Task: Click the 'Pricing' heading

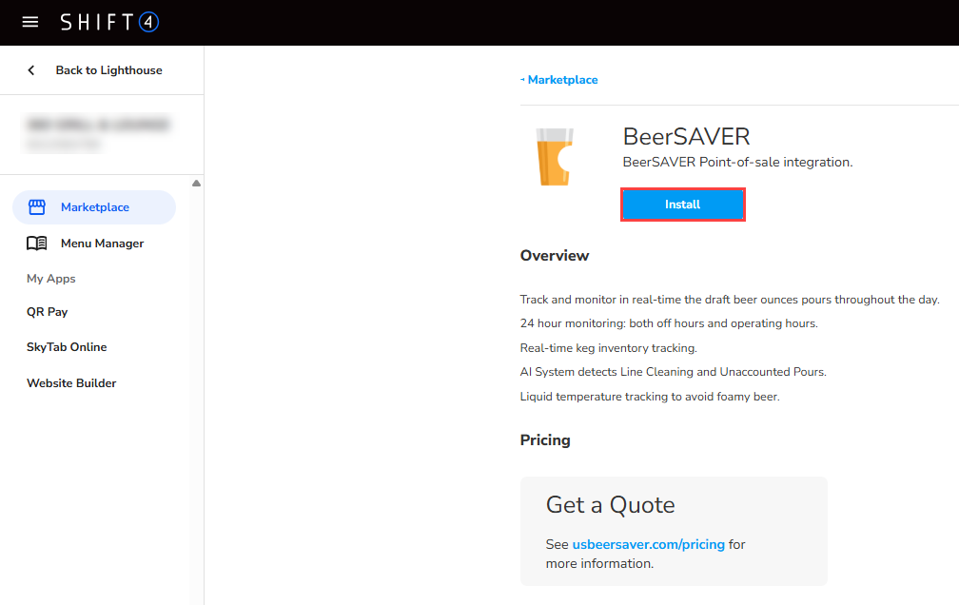Action: 545,440
